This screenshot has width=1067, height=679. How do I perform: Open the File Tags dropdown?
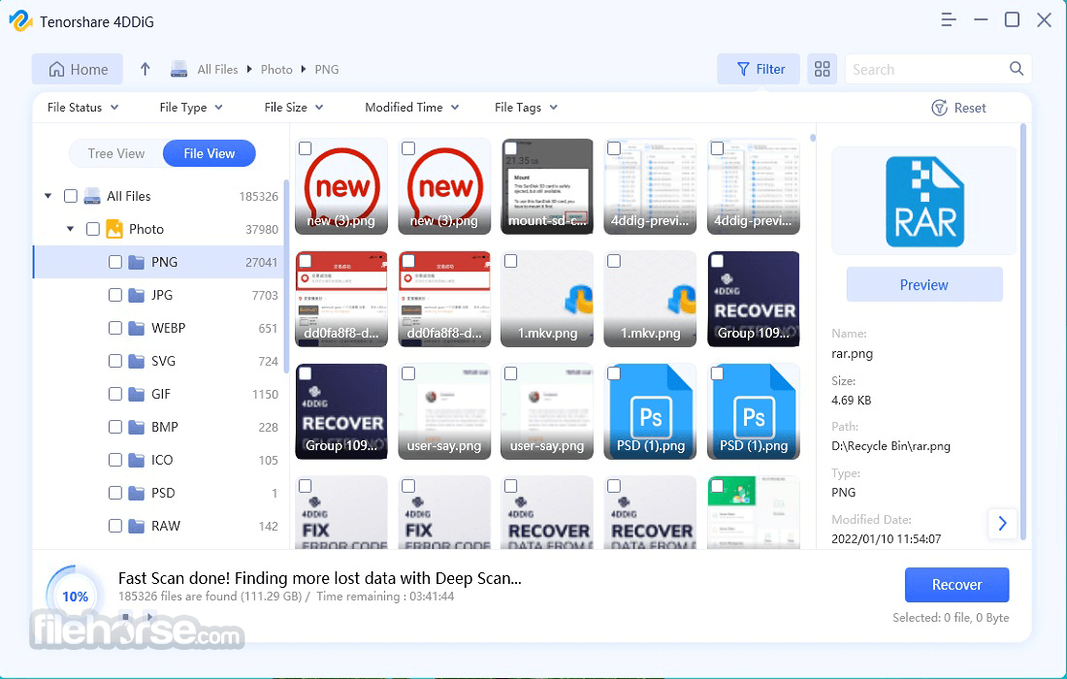[x=526, y=107]
